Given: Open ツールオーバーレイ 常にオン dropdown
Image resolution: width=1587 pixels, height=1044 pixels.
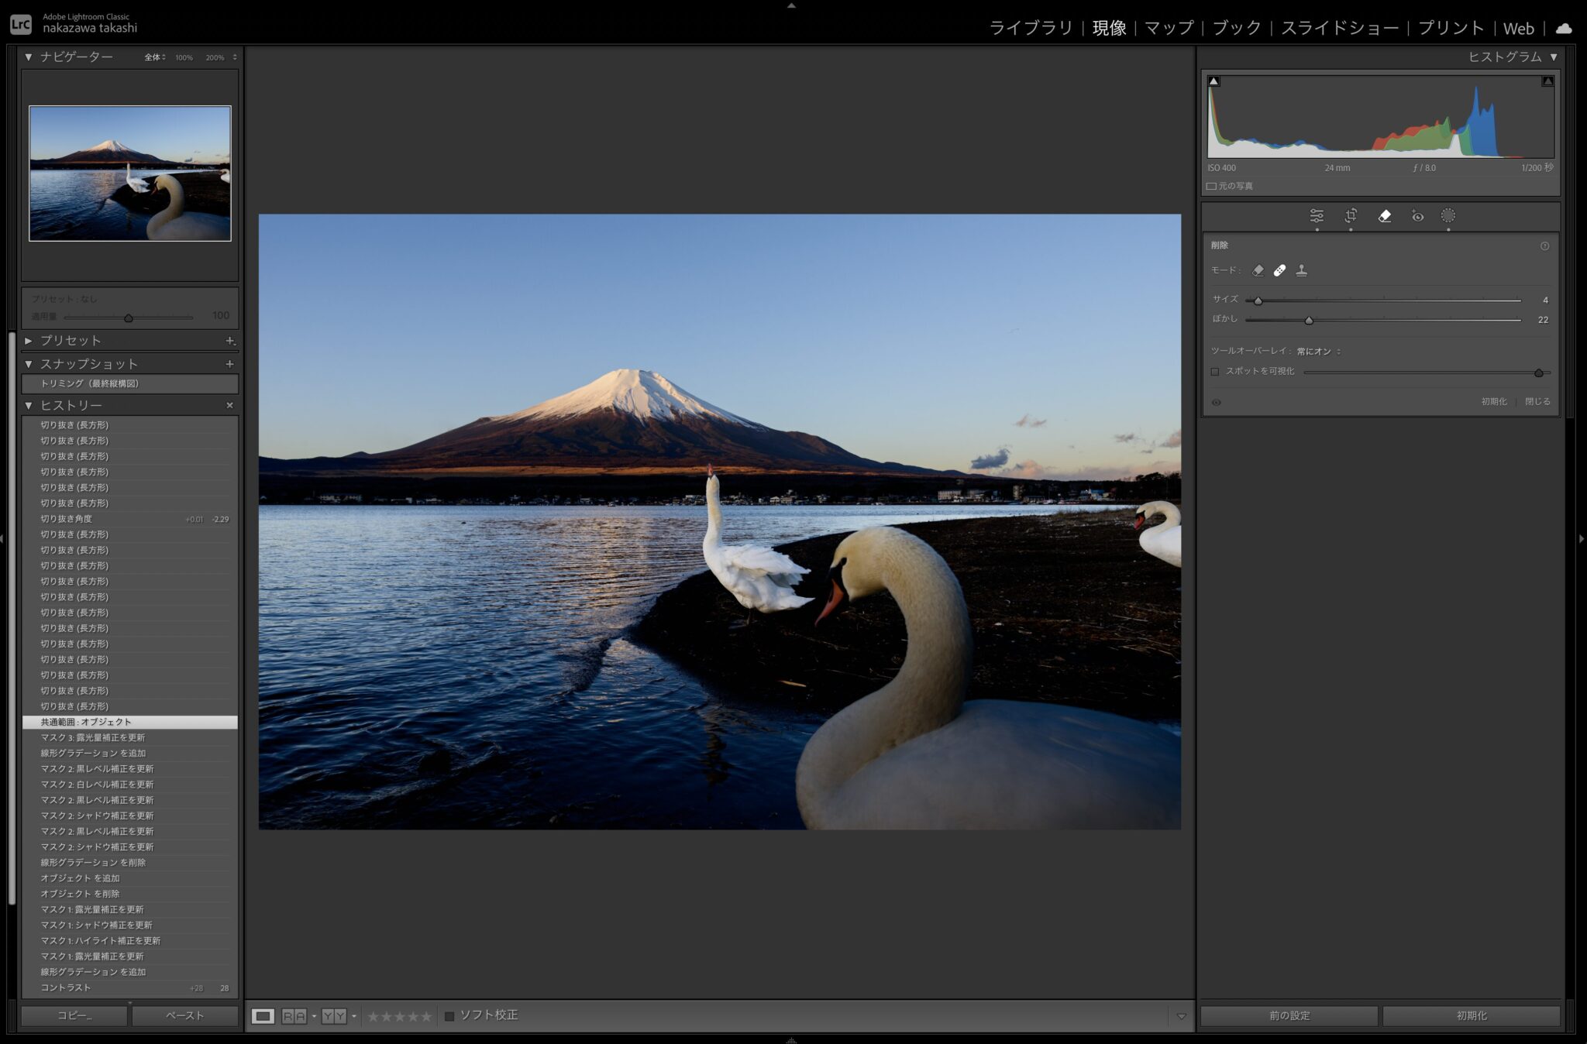Looking at the screenshot, I should [1318, 352].
